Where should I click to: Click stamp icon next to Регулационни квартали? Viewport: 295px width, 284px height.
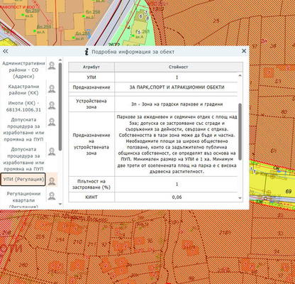coord(52,196)
